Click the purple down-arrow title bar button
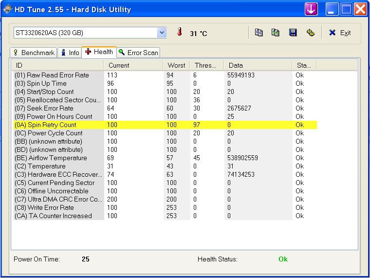 (x=311, y=9)
